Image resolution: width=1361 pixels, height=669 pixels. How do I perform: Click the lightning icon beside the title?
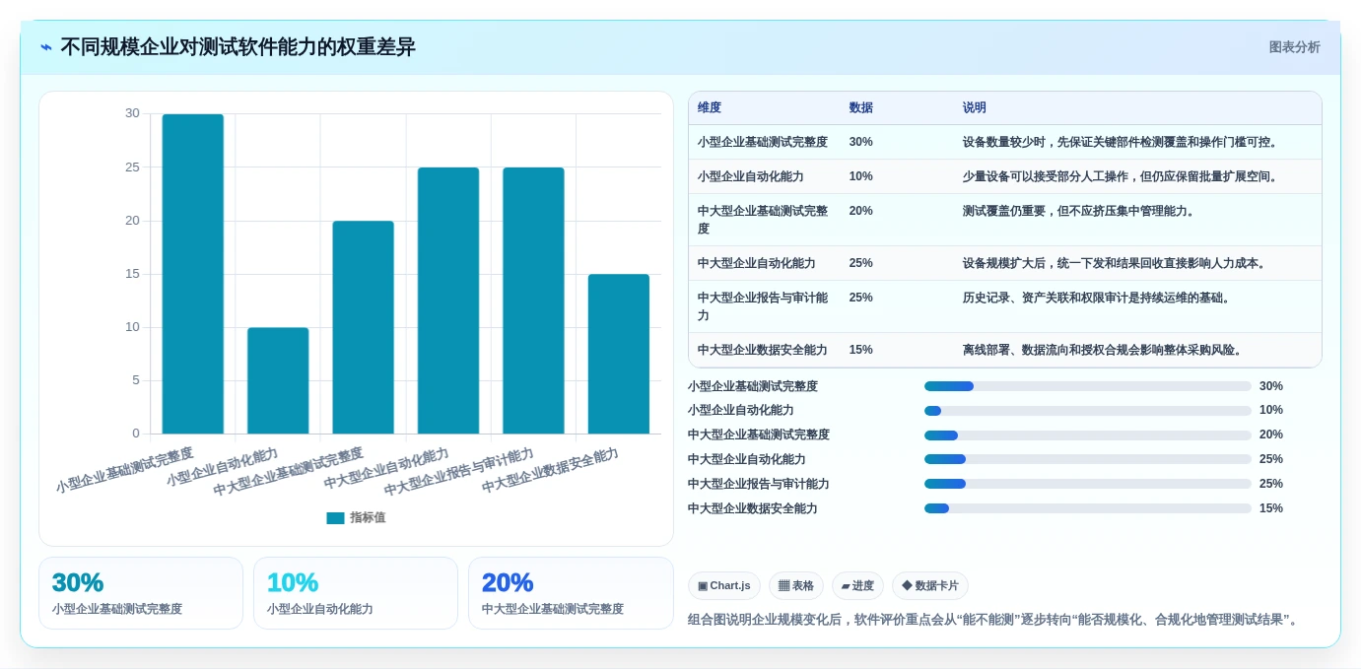[46, 47]
